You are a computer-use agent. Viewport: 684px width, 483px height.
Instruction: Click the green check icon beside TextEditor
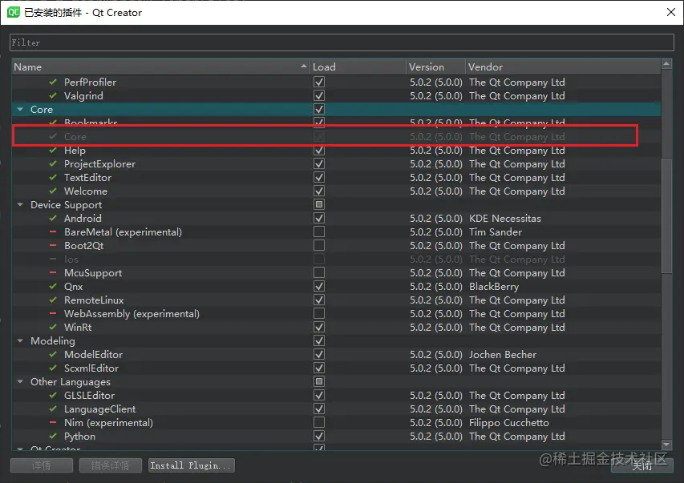coord(53,177)
